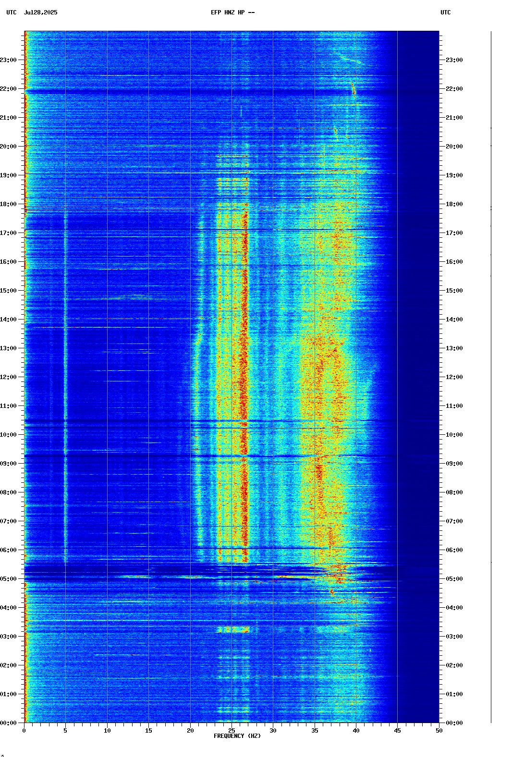Click the left-axis "18:00" time label
The height and width of the screenshot is (761, 512).
pos(8,204)
